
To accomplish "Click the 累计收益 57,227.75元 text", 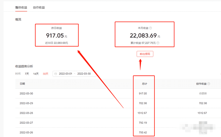I will click(143, 43).
